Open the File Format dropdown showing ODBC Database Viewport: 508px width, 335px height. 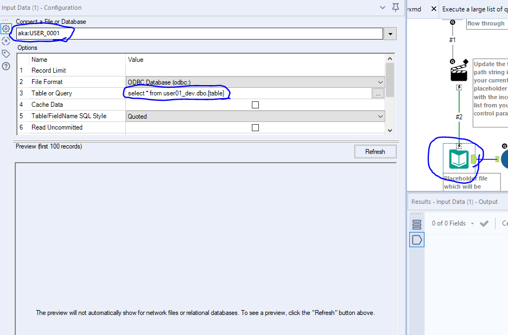(x=382, y=82)
